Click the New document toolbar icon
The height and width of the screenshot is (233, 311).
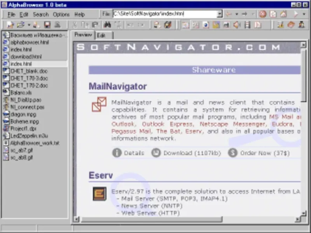pyautogui.click(x=10, y=25)
